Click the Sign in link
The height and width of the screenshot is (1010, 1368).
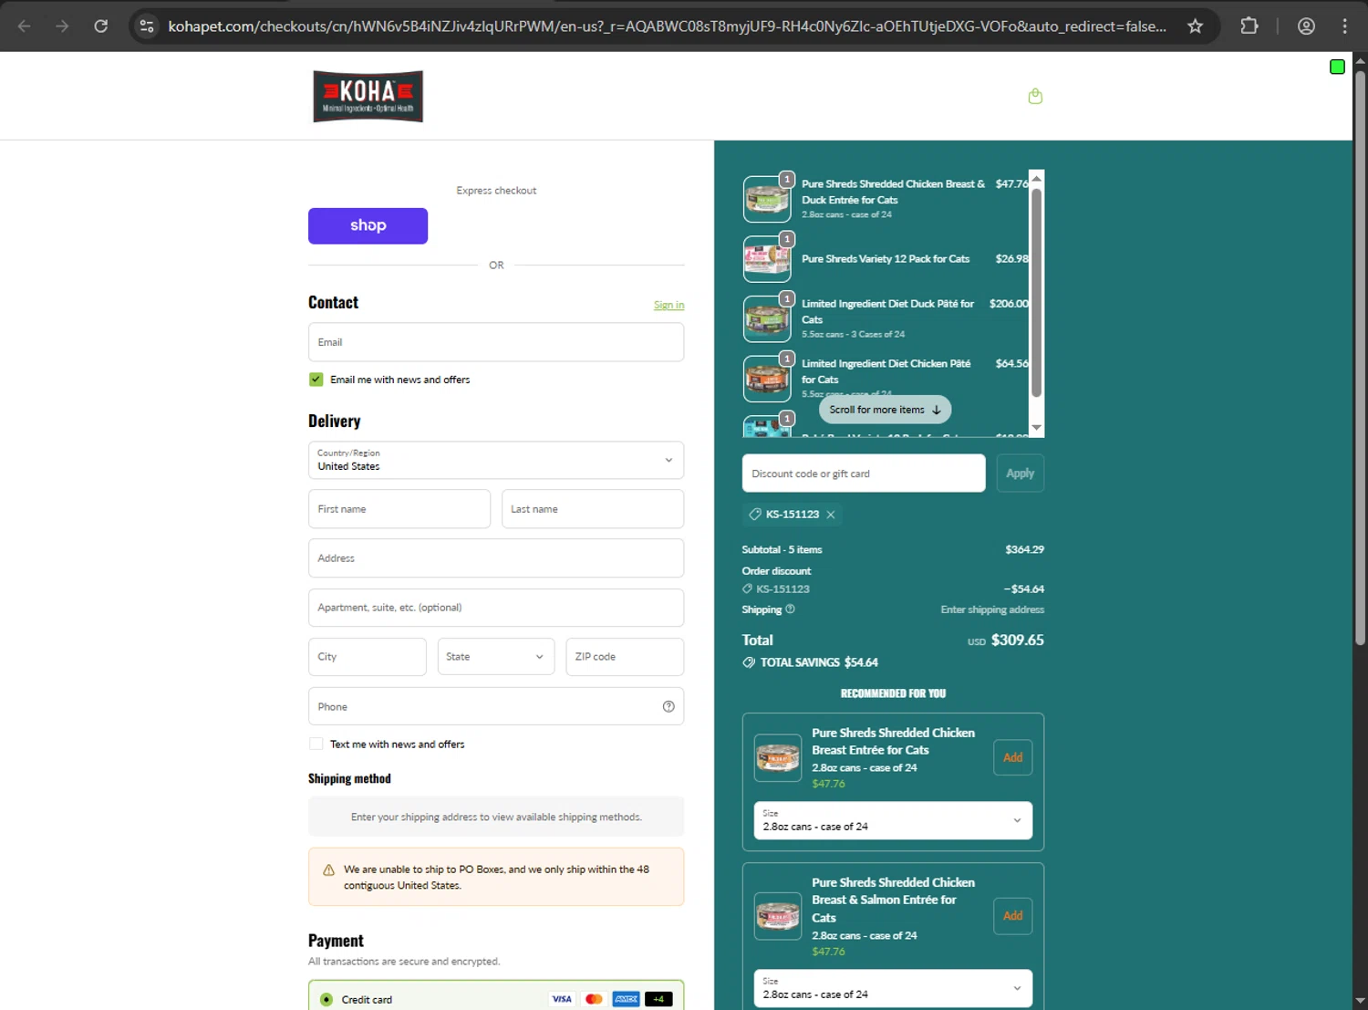click(x=668, y=306)
